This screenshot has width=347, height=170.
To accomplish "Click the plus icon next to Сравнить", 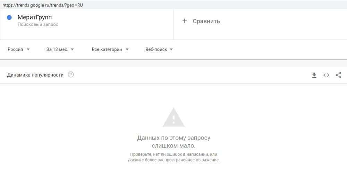I will 185,21.
